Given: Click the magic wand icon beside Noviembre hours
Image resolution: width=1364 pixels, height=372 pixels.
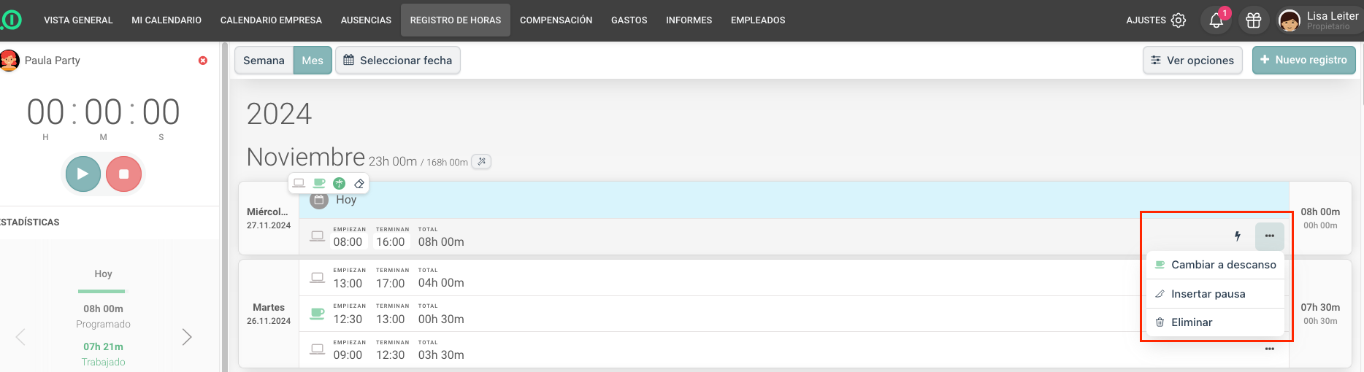Looking at the screenshot, I should point(481,162).
